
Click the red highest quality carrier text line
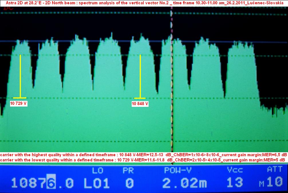click(143, 155)
